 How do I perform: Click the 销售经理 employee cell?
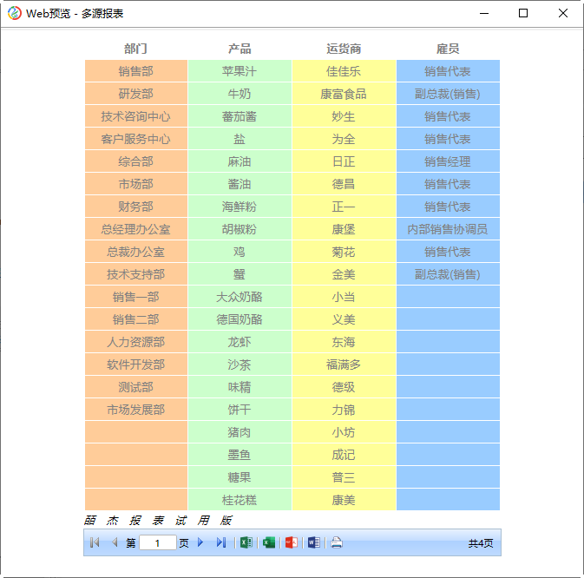(x=448, y=161)
